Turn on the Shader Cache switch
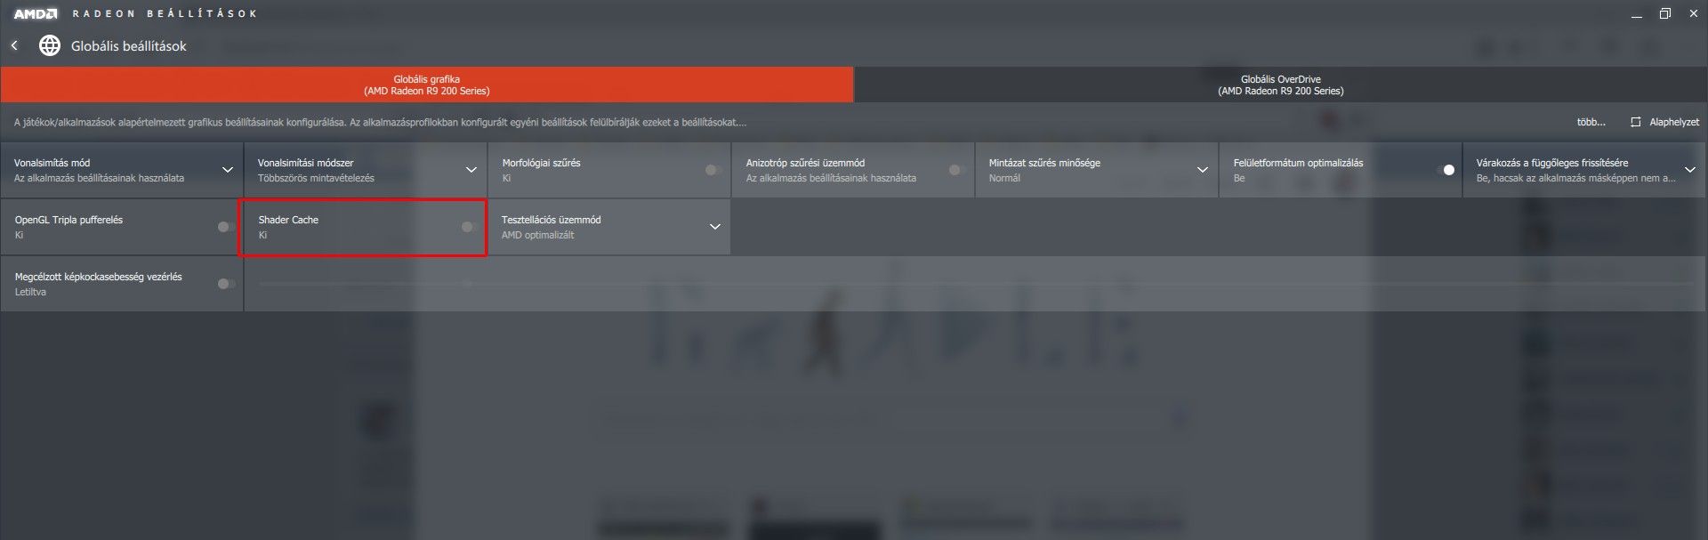This screenshot has width=1708, height=540. pyautogui.click(x=470, y=227)
